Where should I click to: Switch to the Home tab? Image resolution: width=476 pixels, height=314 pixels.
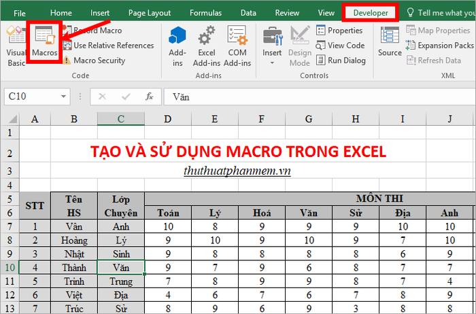(x=61, y=13)
